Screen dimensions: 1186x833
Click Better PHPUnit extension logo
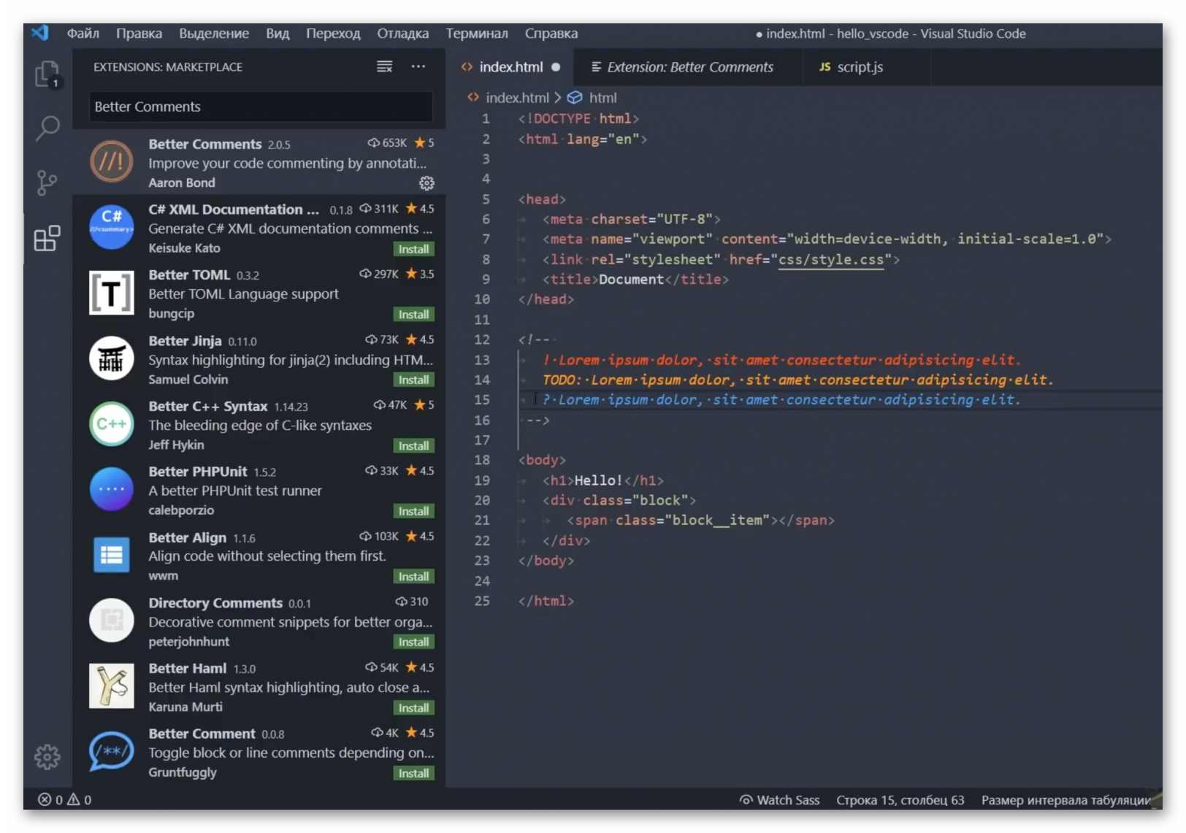point(112,489)
